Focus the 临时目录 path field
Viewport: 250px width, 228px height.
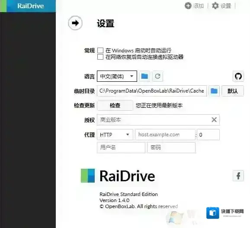coord(152,91)
